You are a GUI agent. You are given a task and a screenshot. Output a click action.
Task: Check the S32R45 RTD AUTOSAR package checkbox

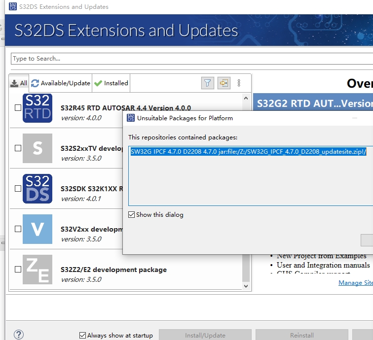click(18, 107)
